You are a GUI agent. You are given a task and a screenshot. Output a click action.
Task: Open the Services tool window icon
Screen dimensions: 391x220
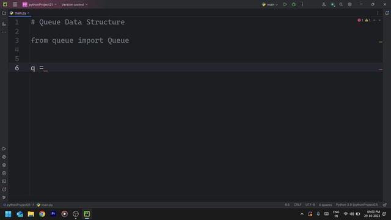pos(4,173)
